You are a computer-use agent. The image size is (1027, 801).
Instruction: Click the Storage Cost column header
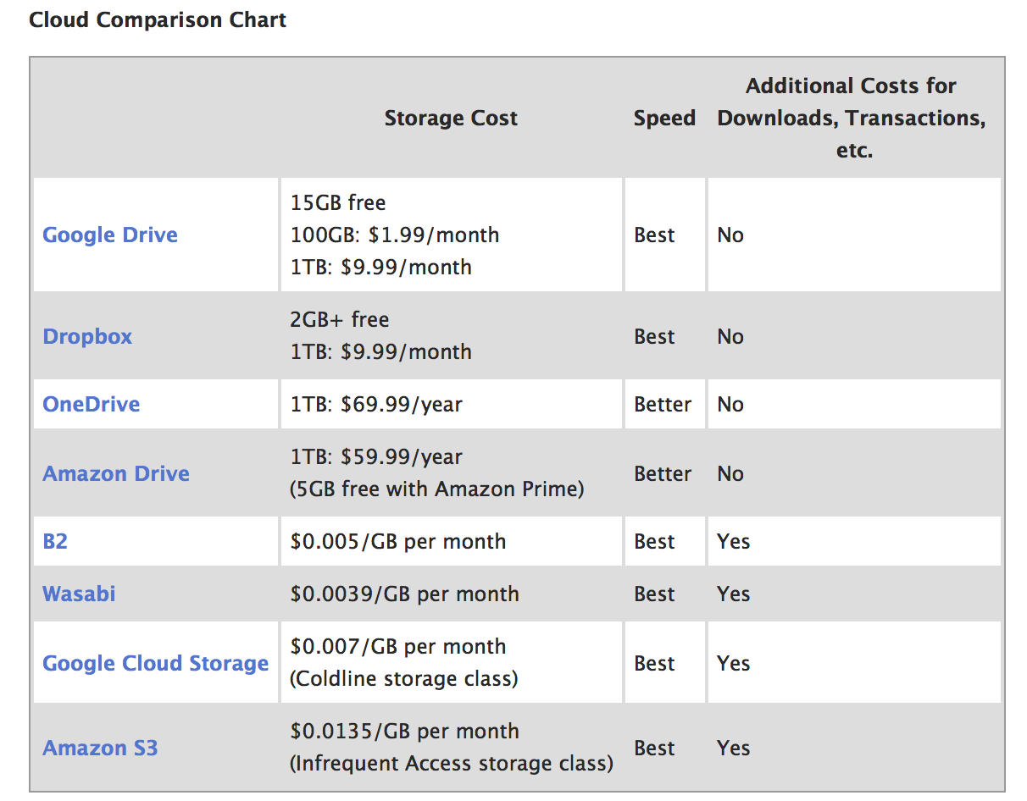(451, 118)
